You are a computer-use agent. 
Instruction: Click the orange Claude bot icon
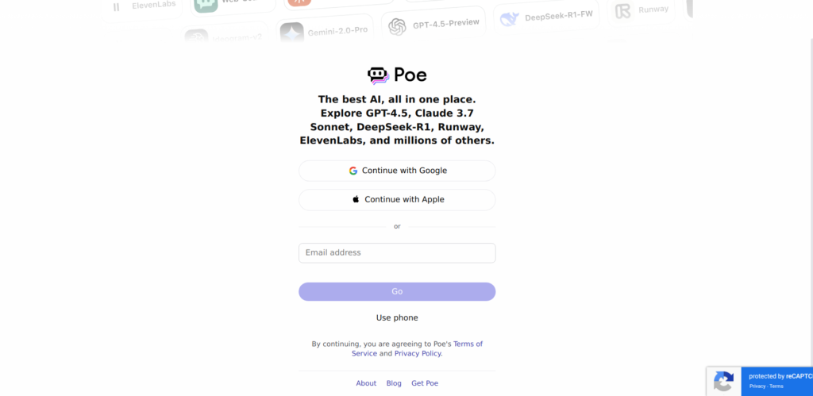tap(299, 2)
